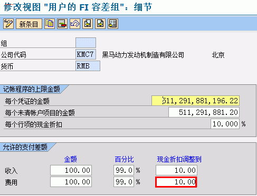Click the other entry selection icon
Image resolution: width=257 pixels, height=196 pixels.
click(113, 24)
